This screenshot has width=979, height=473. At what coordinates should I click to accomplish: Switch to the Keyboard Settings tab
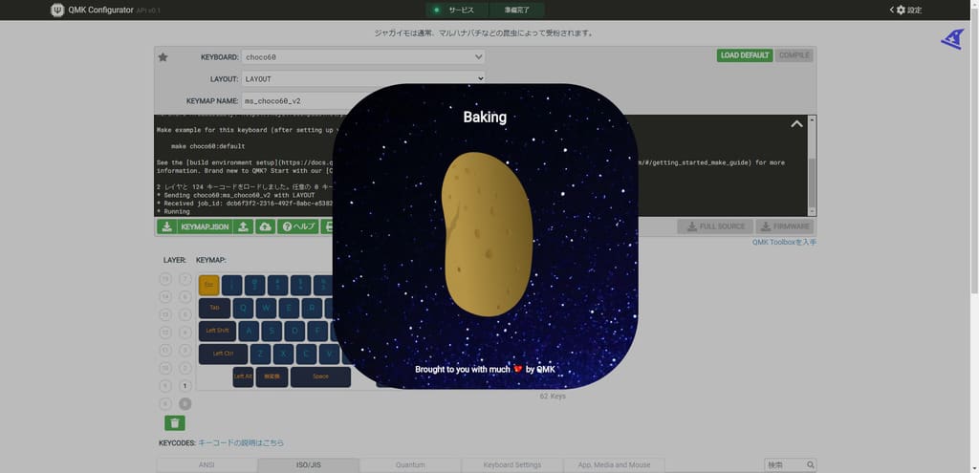tap(511, 465)
